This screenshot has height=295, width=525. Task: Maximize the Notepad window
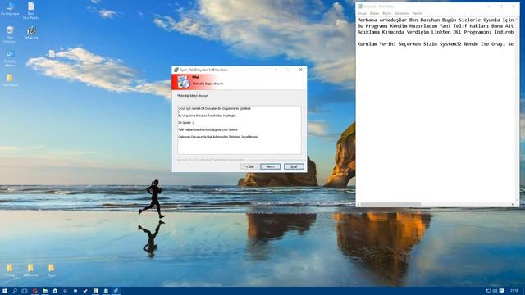501,7
